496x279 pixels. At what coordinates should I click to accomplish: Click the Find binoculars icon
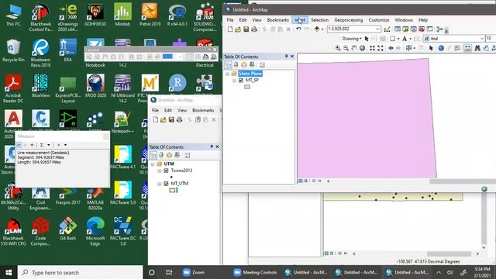point(477,48)
